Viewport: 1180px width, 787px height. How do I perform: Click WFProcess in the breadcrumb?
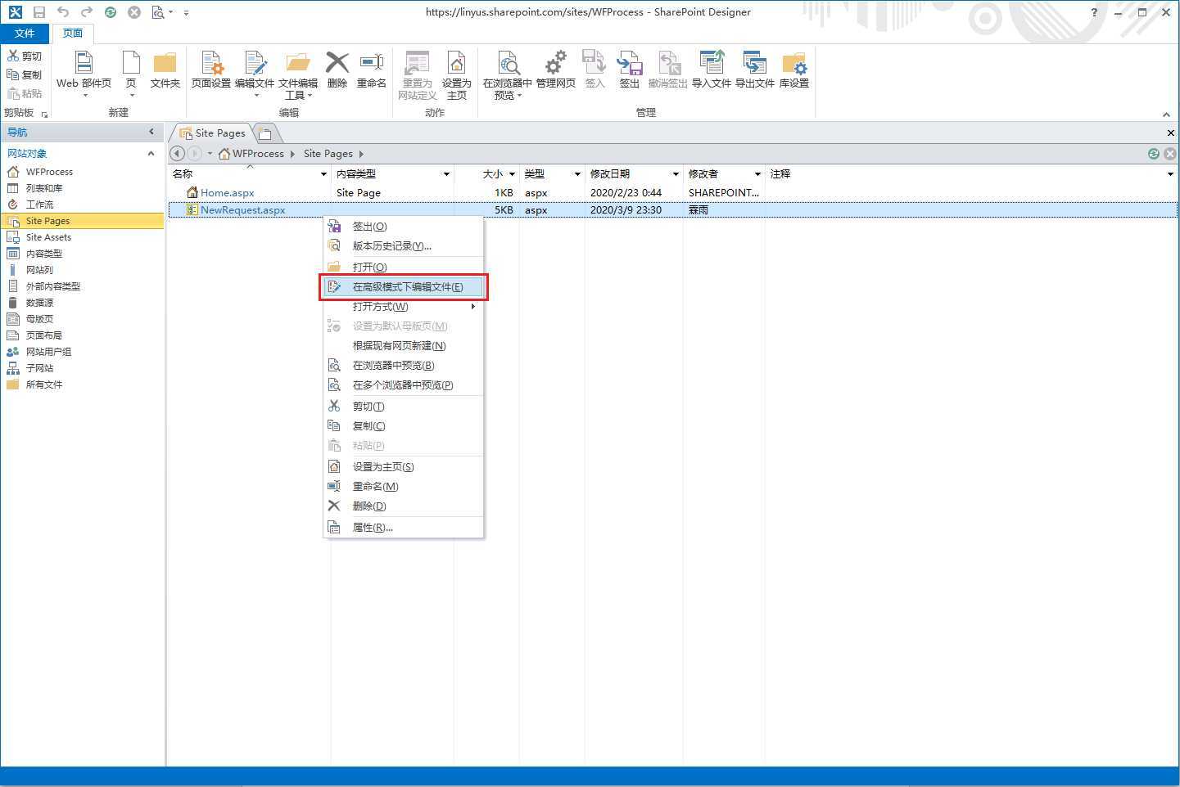pos(258,154)
